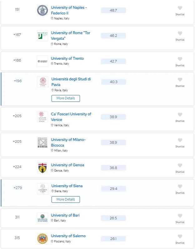
Task: Shortlist University of Naples Federico II heart
Action: coord(180,8)
